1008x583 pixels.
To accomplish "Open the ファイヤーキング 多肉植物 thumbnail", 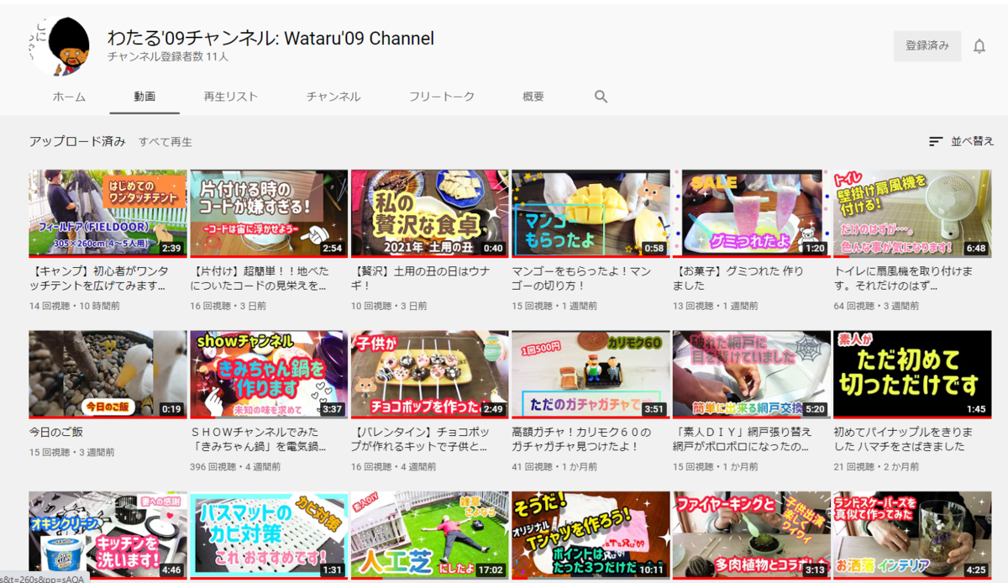I will coord(751,535).
